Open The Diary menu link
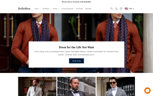 (x=79, y=9)
